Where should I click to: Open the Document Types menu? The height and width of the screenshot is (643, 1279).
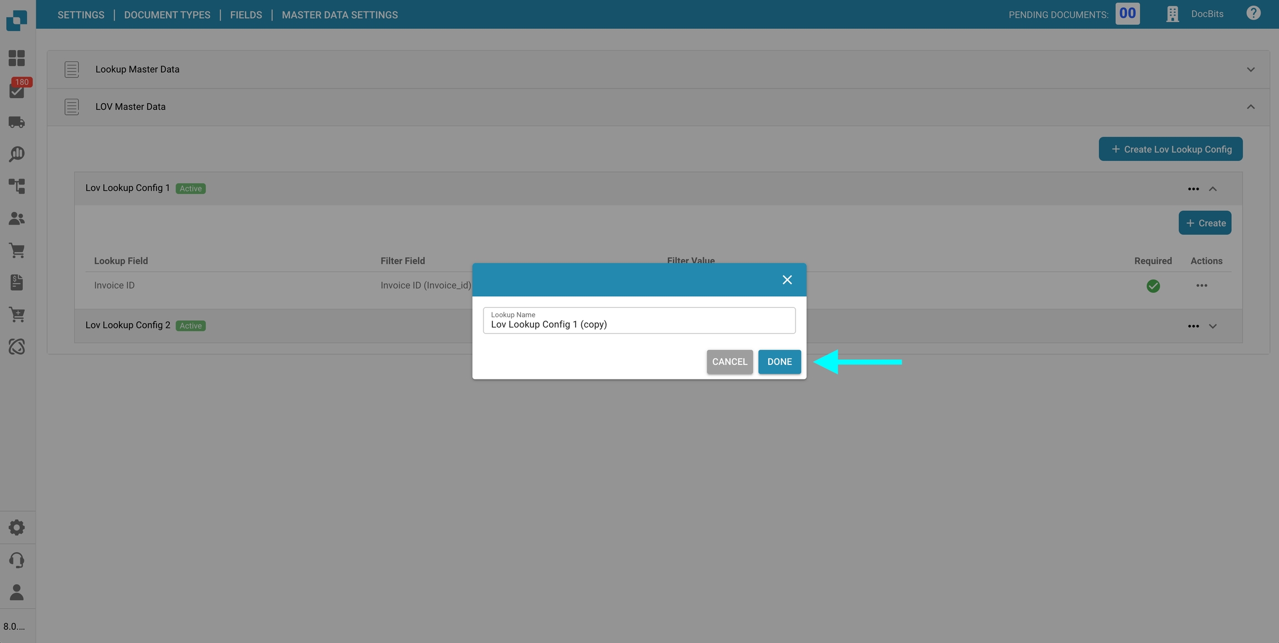click(x=167, y=15)
